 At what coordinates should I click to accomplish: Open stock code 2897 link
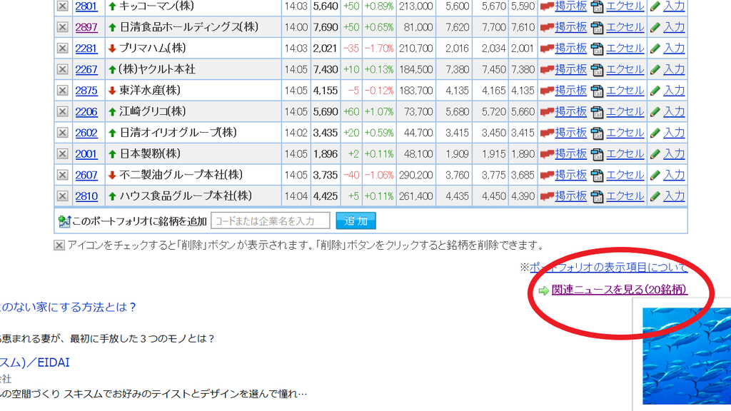86,28
